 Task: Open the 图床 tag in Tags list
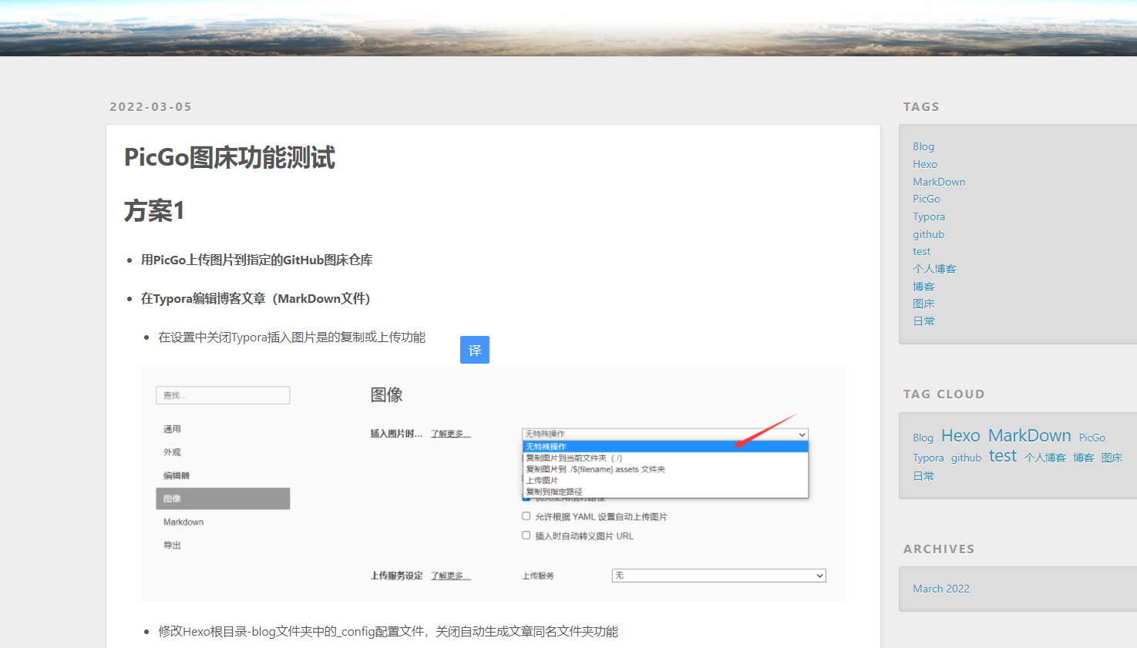[923, 304]
